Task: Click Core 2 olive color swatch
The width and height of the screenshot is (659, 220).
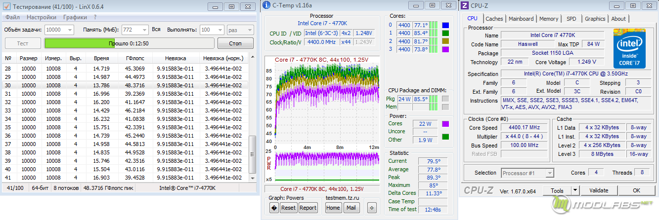Action: pos(446,41)
